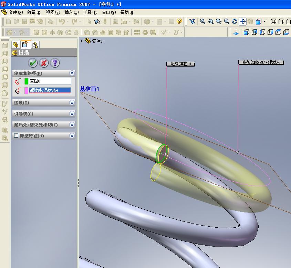
Task: Enable the 薄壁特征 checkbox
Action: click(16, 136)
